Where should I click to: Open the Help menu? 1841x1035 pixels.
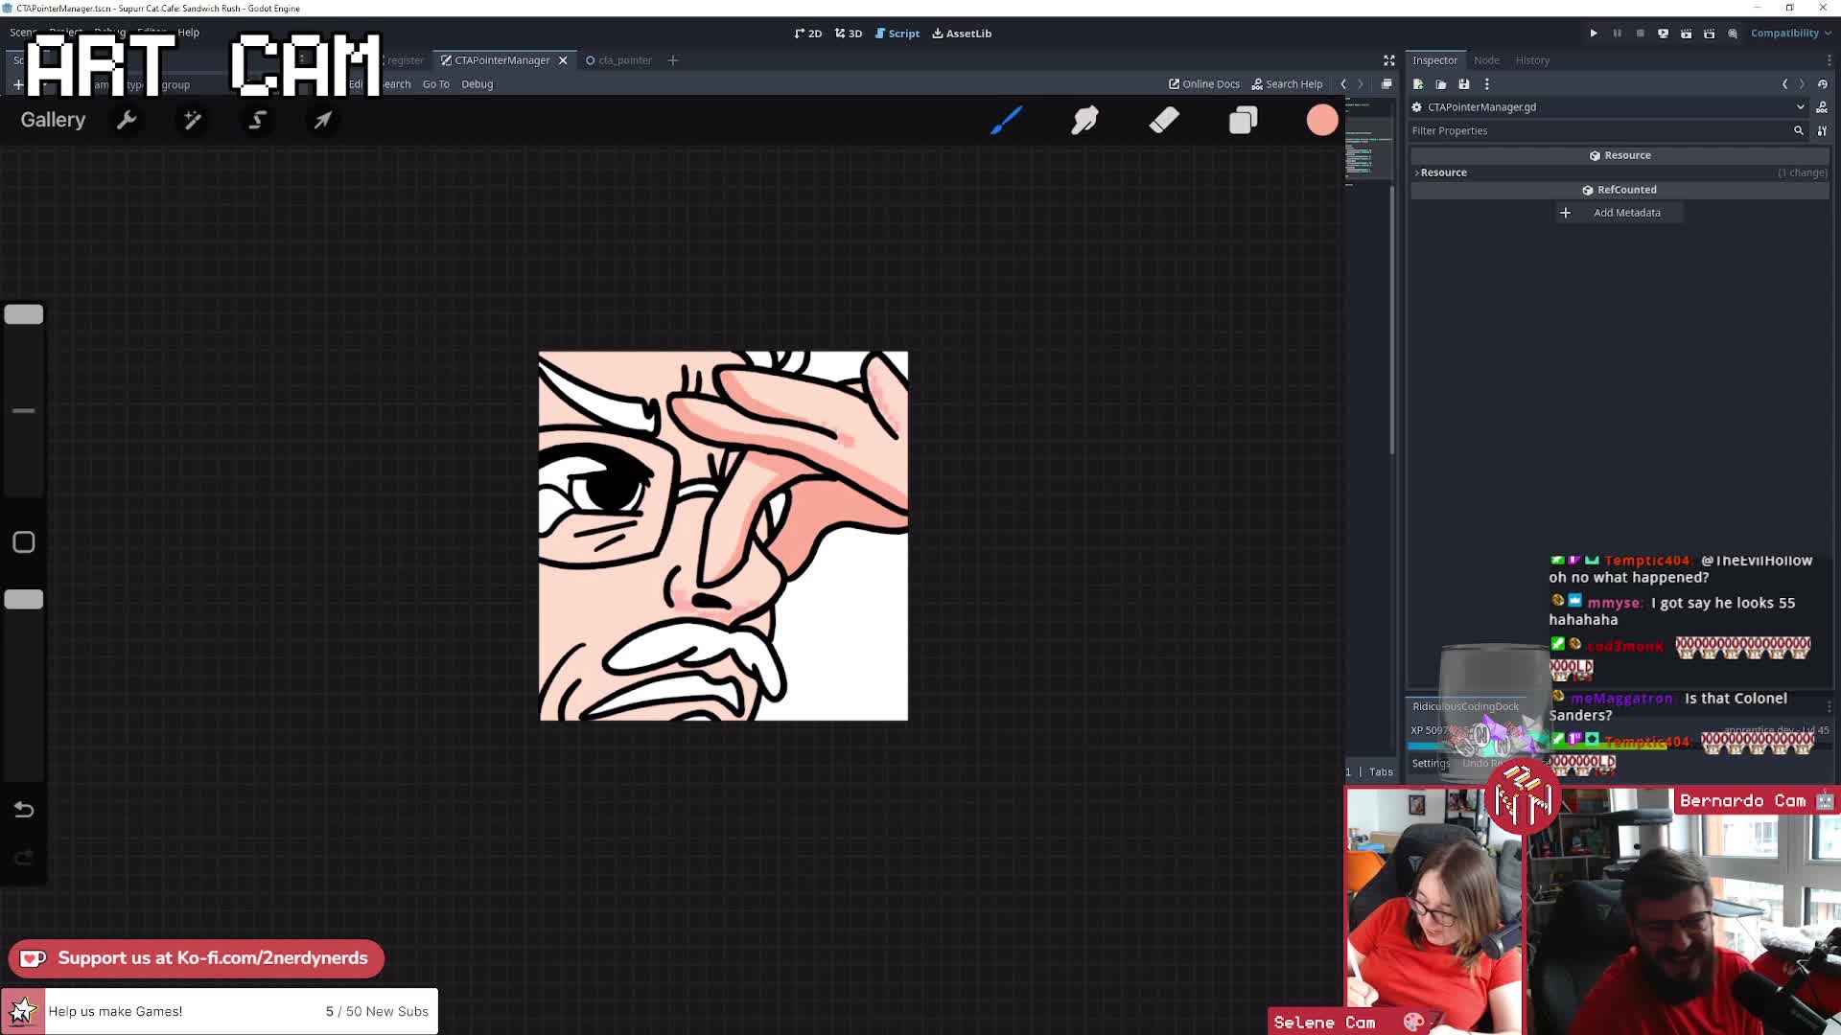(188, 33)
